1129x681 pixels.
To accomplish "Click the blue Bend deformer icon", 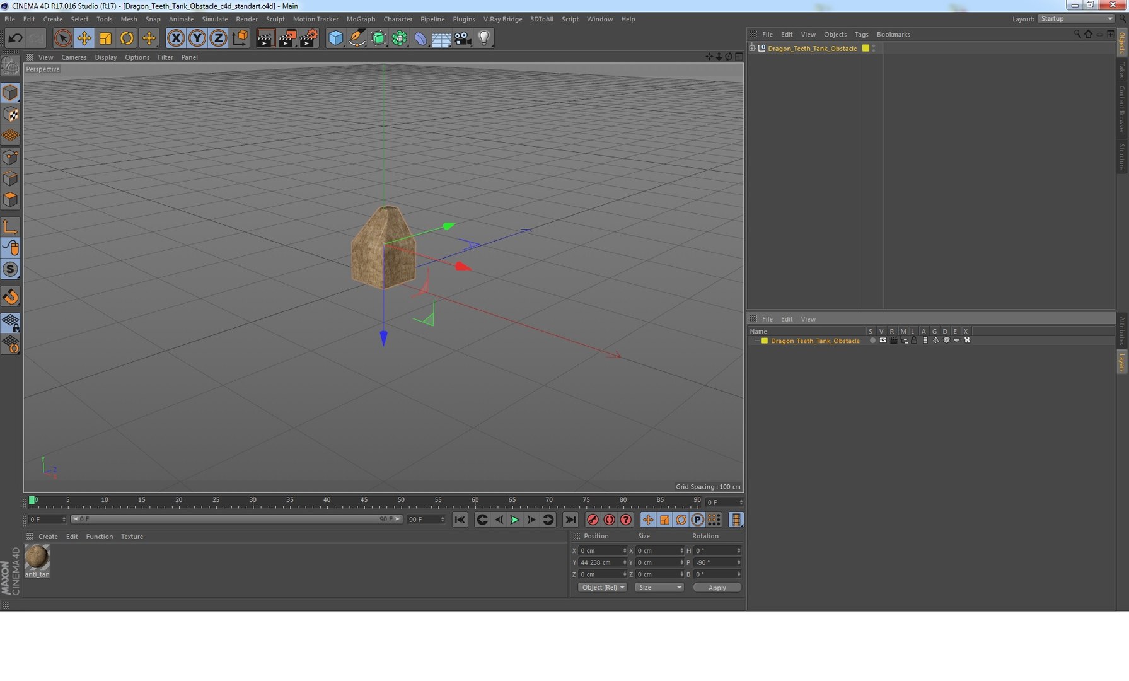I will [420, 38].
